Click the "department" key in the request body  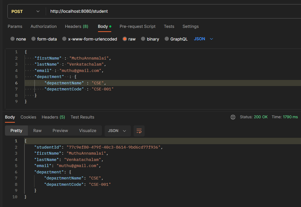tap(49, 77)
